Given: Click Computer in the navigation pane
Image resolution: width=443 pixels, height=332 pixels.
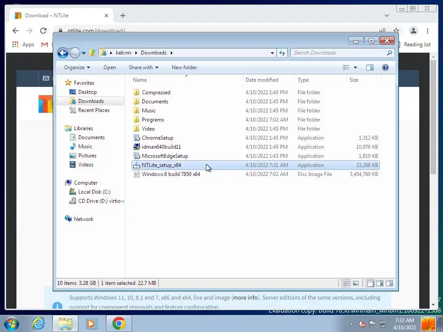Looking at the screenshot, I should tap(85, 183).
